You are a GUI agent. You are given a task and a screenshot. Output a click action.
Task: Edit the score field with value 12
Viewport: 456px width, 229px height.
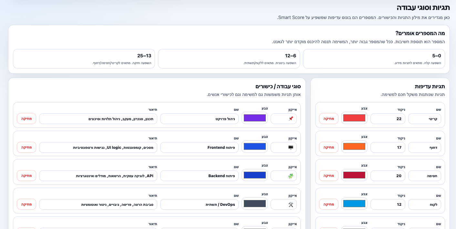click(x=388, y=204)
